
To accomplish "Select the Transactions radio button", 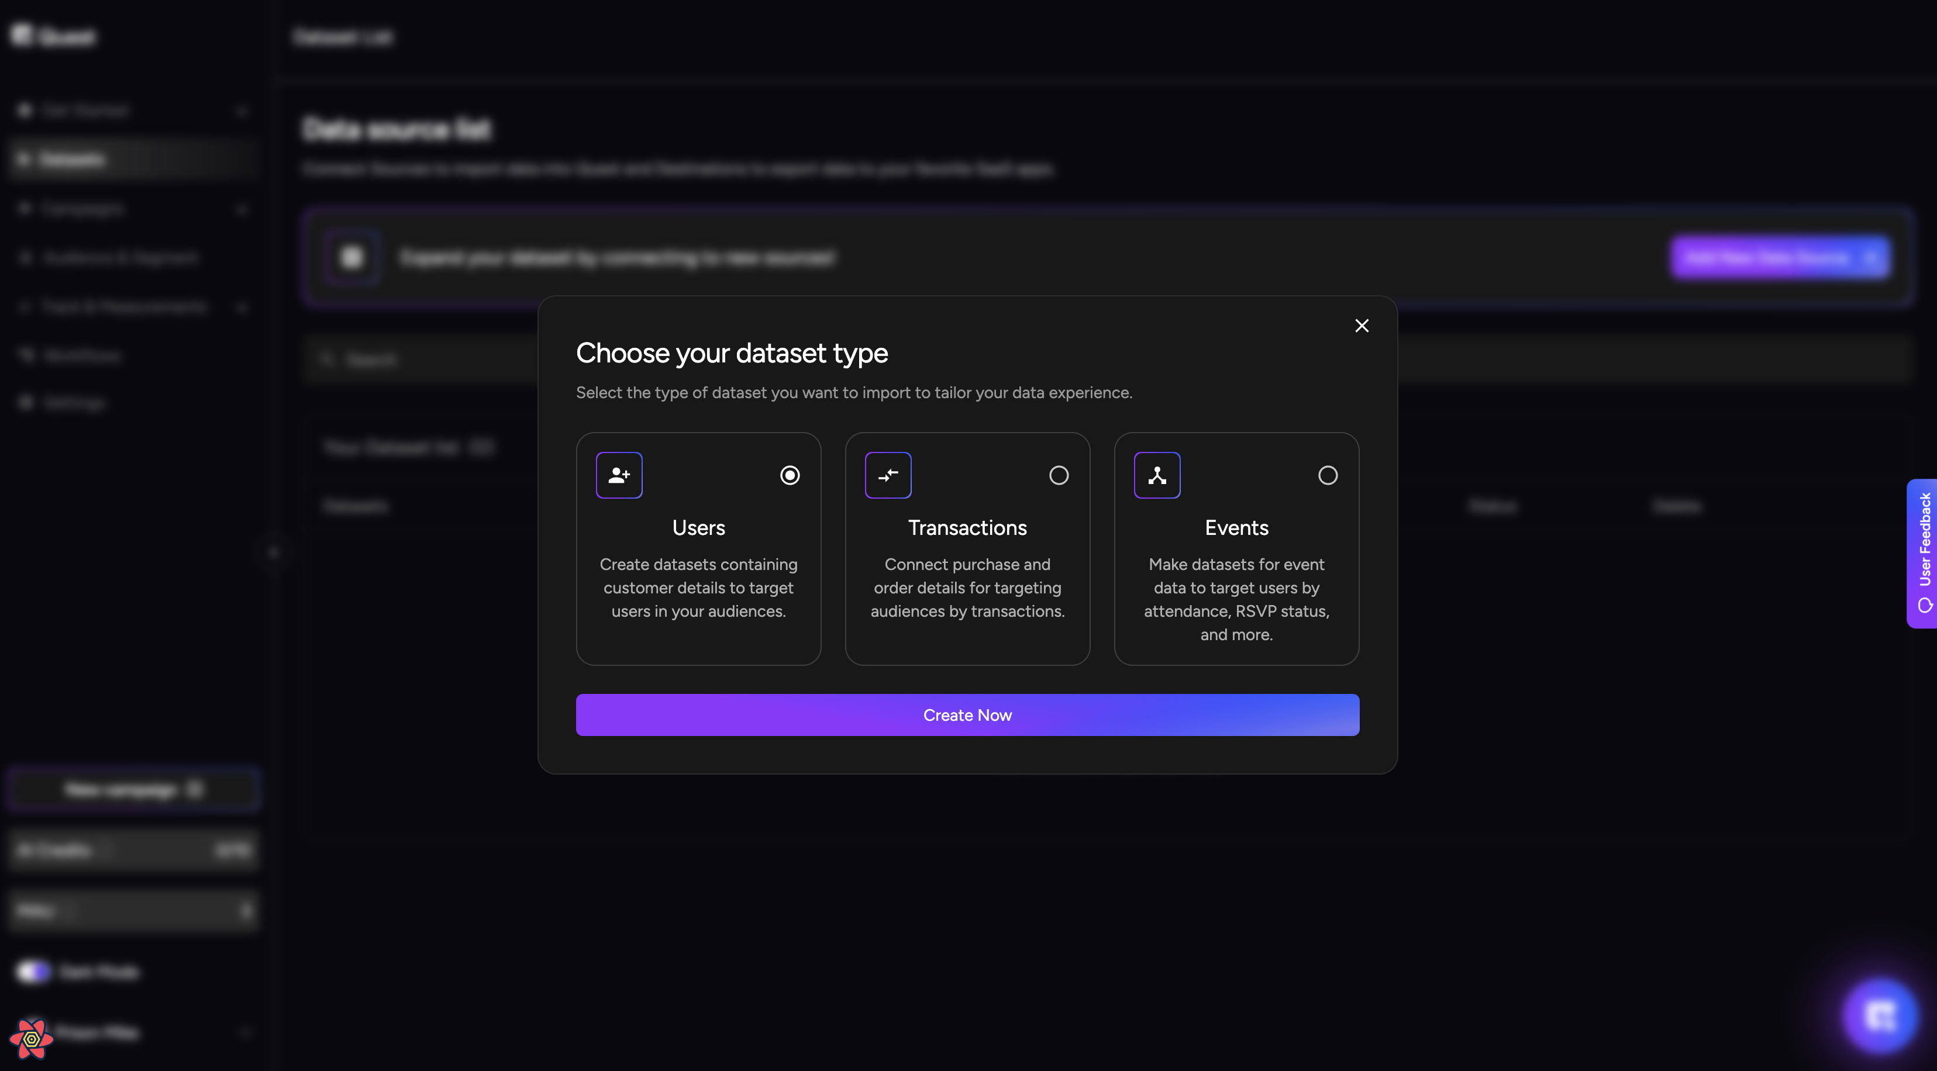I will coord(1059,475).
